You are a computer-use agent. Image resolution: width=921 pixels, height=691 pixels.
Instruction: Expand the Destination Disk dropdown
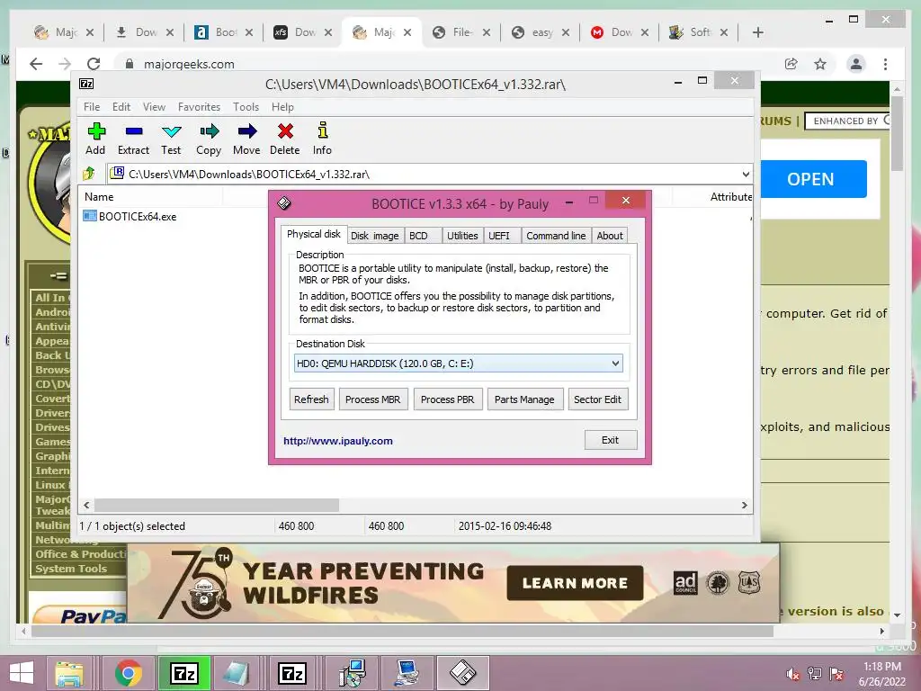(615, 363)
